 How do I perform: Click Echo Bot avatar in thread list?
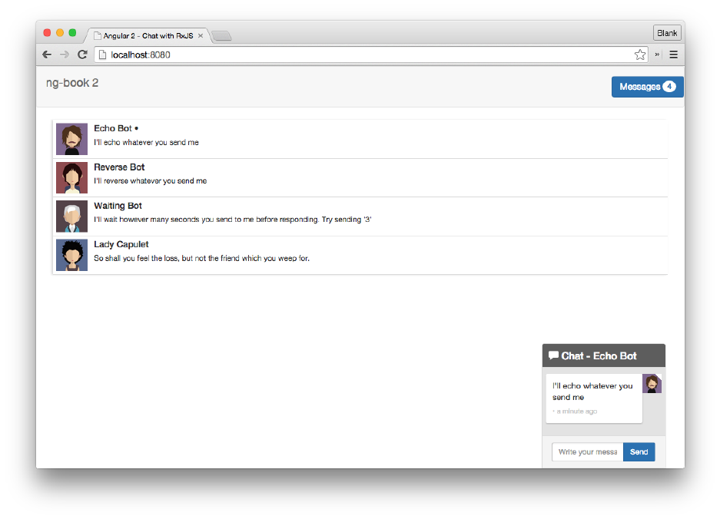tap(71, 139)
